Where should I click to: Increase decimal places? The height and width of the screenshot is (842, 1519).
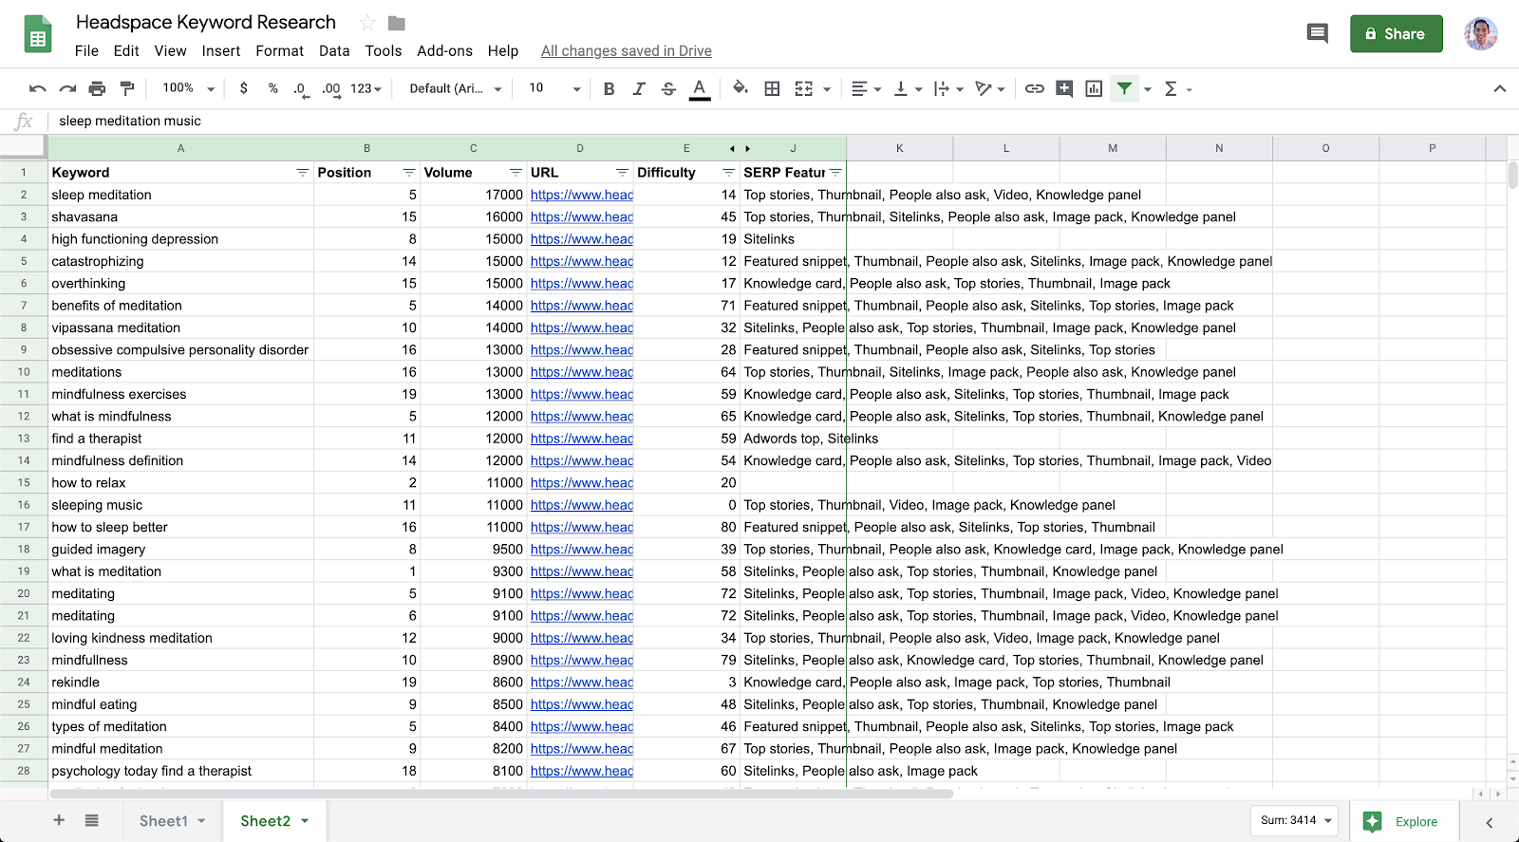330,88
